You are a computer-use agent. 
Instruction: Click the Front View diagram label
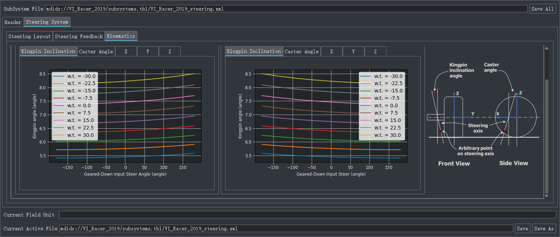click(x=454, y=163)
